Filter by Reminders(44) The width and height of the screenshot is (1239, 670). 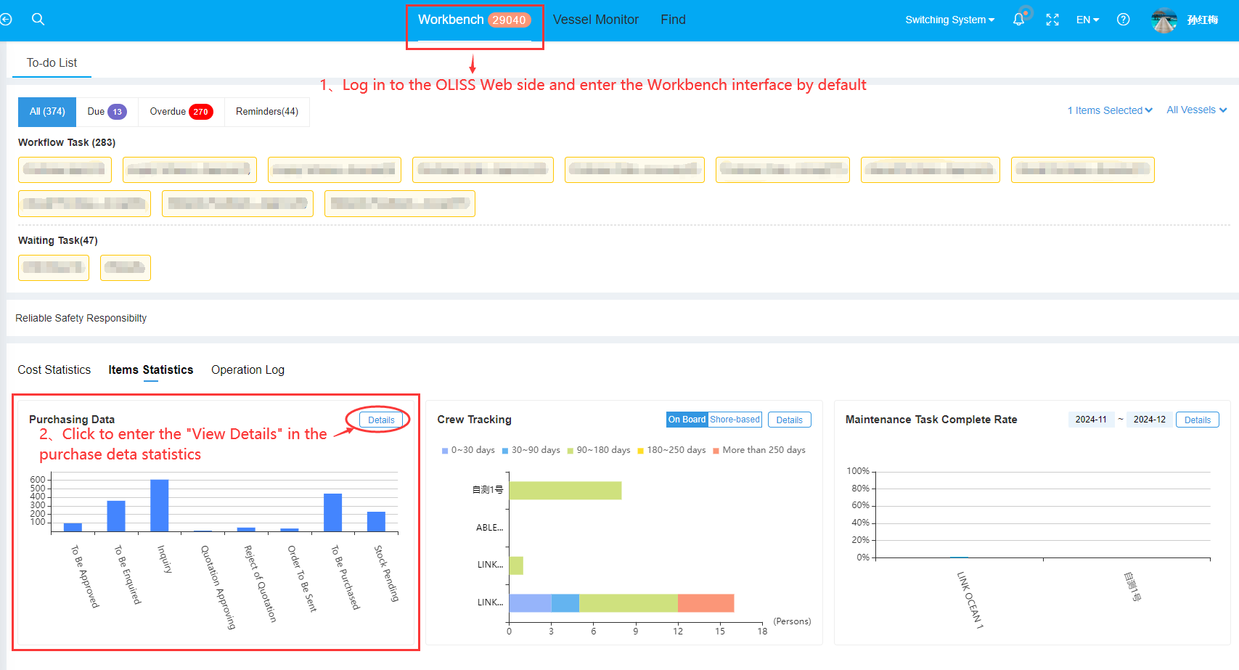click(x=267, y=112)
